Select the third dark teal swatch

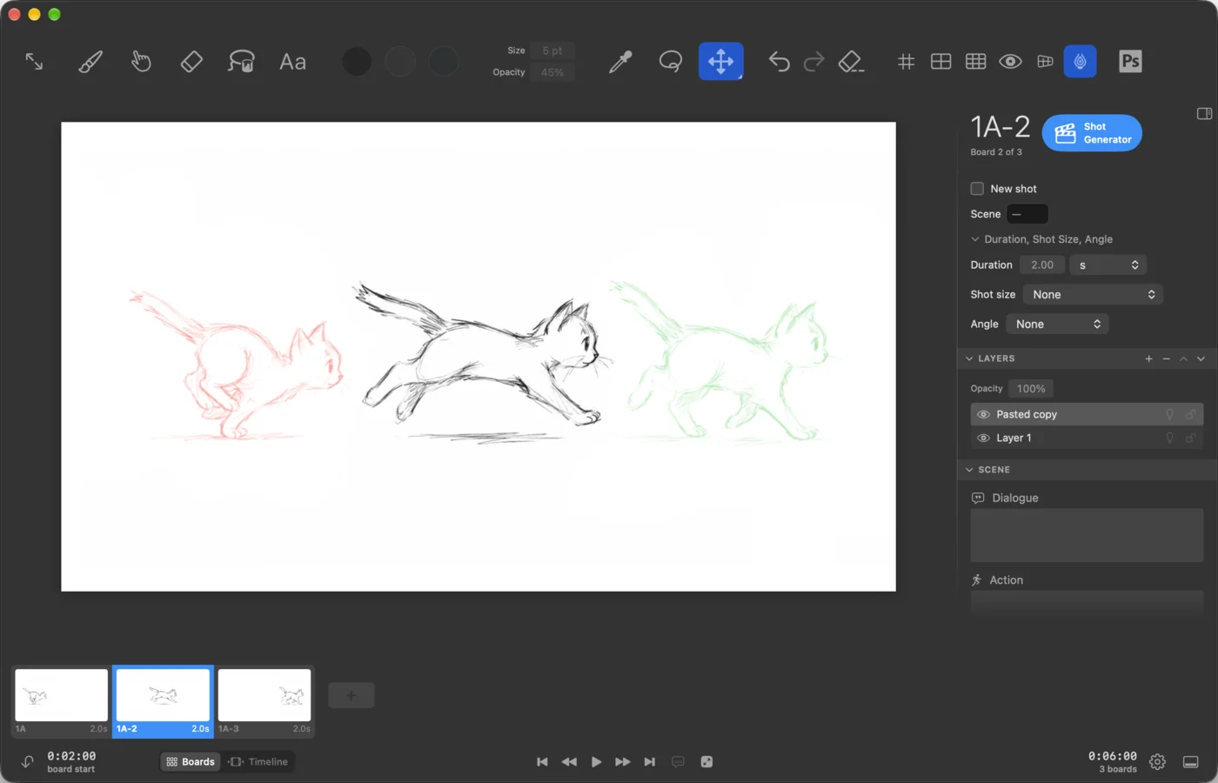[444, 62]
